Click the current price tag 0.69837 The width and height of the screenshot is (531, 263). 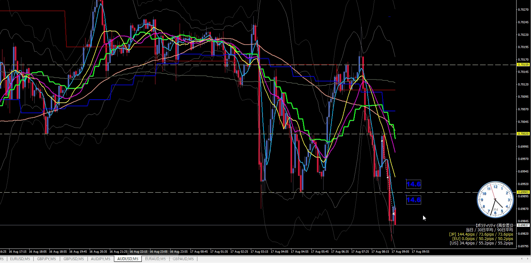point(523,225)
